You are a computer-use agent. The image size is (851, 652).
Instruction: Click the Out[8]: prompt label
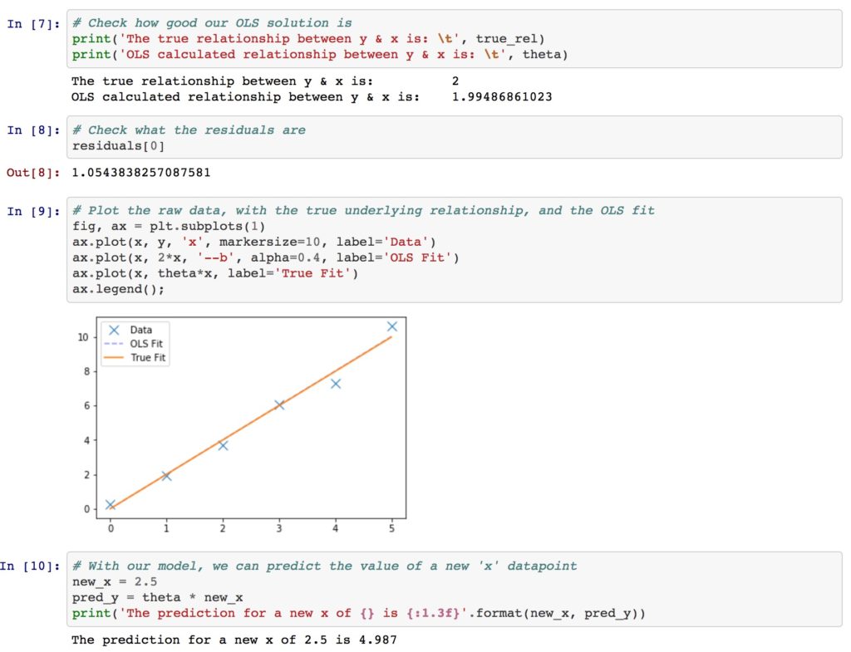pyautogui.click(x=33, y=173)
